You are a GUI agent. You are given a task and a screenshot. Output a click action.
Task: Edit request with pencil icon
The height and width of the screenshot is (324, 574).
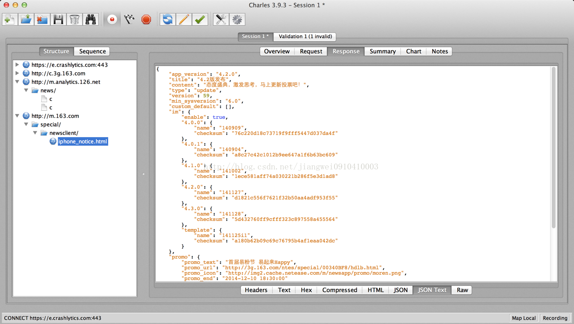coord(183,19)
